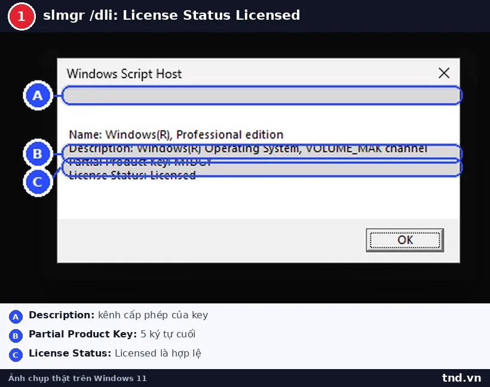Click the OK button in the dialog
This screenshot has height=387, width=490.
click(405, 240)
